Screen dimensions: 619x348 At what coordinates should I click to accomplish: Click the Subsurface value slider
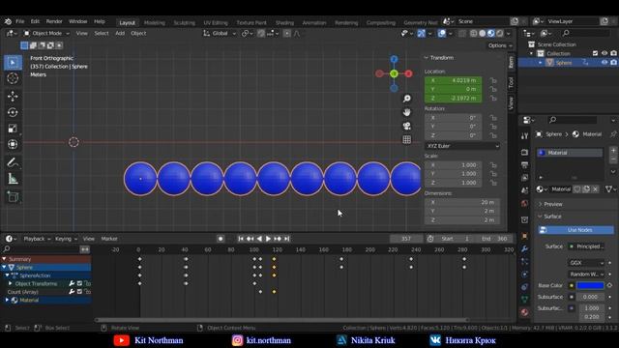pos(590,297)
